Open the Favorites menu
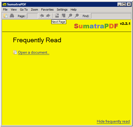Screen dimensions: 133x127 click(x=47, y=10)
